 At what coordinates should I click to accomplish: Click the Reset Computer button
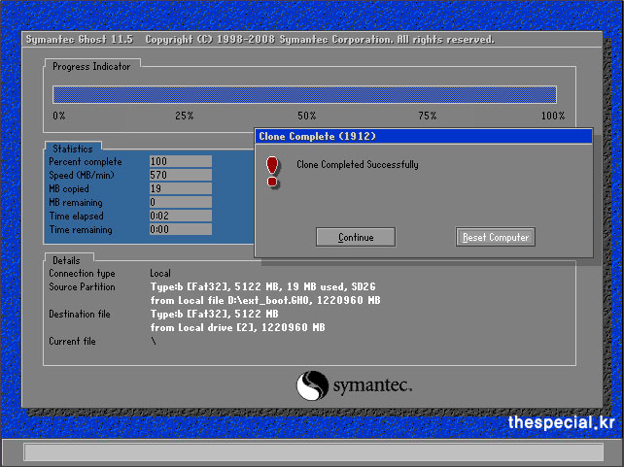pos(495,237)
